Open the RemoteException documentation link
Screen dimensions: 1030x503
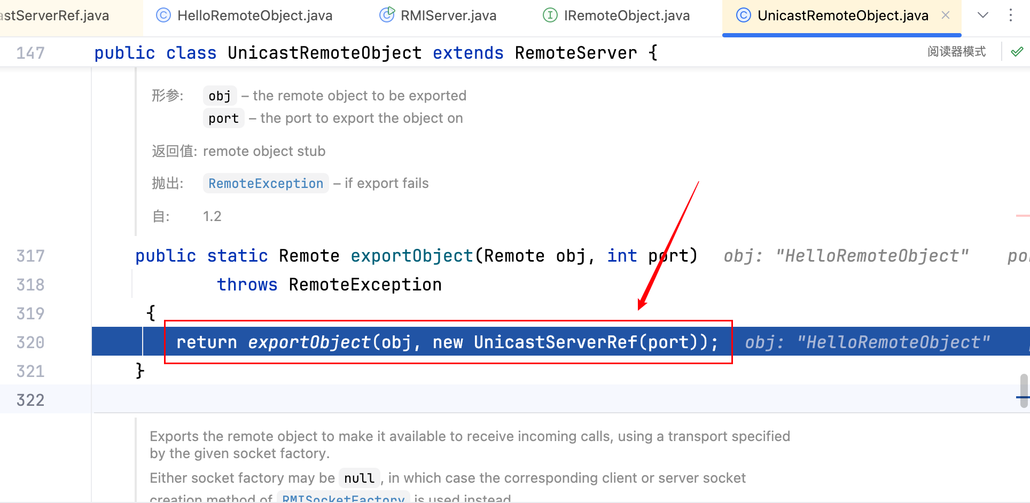(266, 184)
